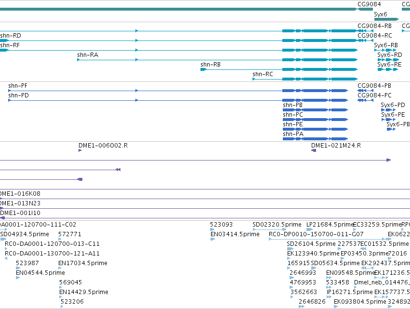Click the 165915 EST label
410x309 pixels.
coord(299,264)
